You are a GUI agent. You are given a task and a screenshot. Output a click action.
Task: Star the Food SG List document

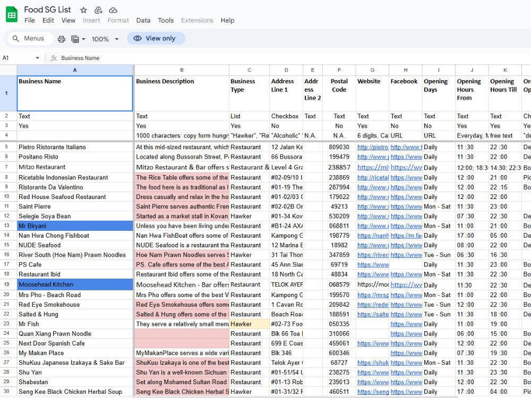point(83,10)
